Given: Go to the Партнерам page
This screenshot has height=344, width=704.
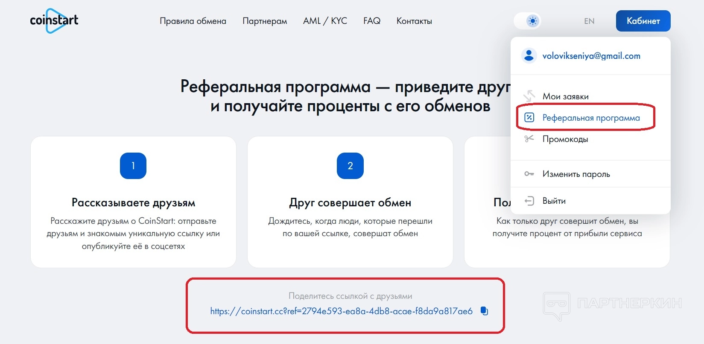Looking at the screenshot, I should pos(265,21).
